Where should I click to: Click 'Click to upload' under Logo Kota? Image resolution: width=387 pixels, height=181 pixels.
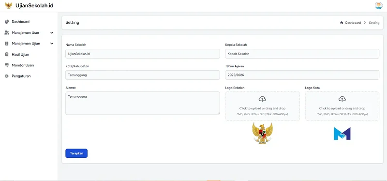point(330,108)
